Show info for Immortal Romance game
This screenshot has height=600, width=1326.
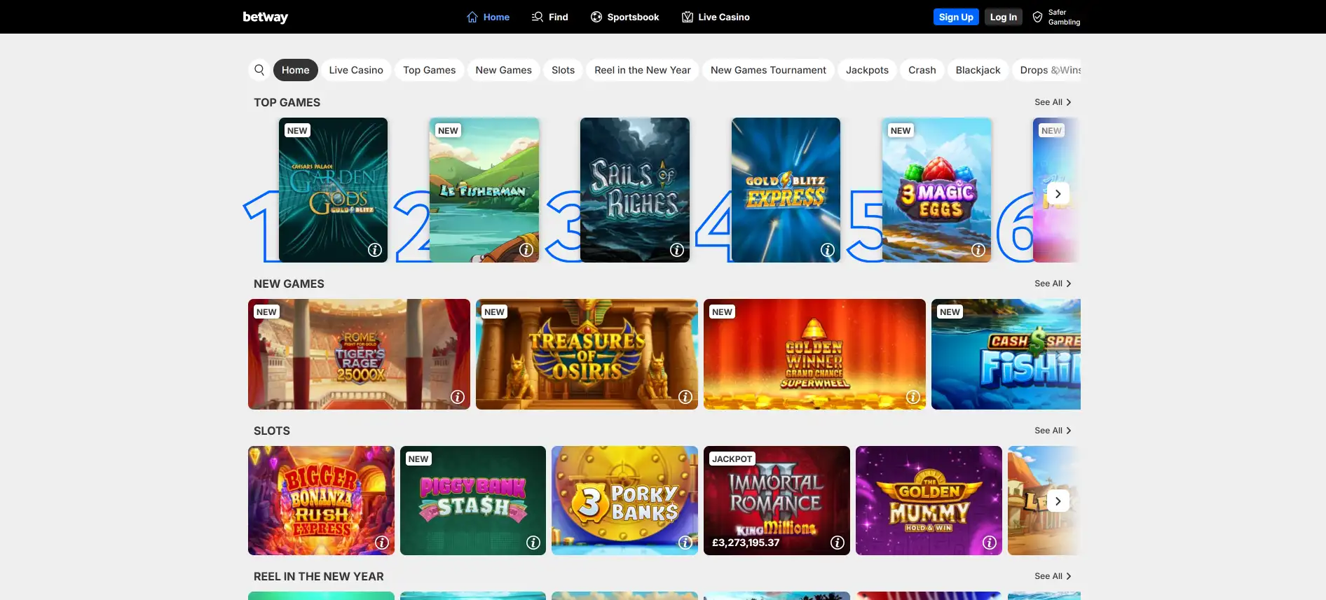838,543
